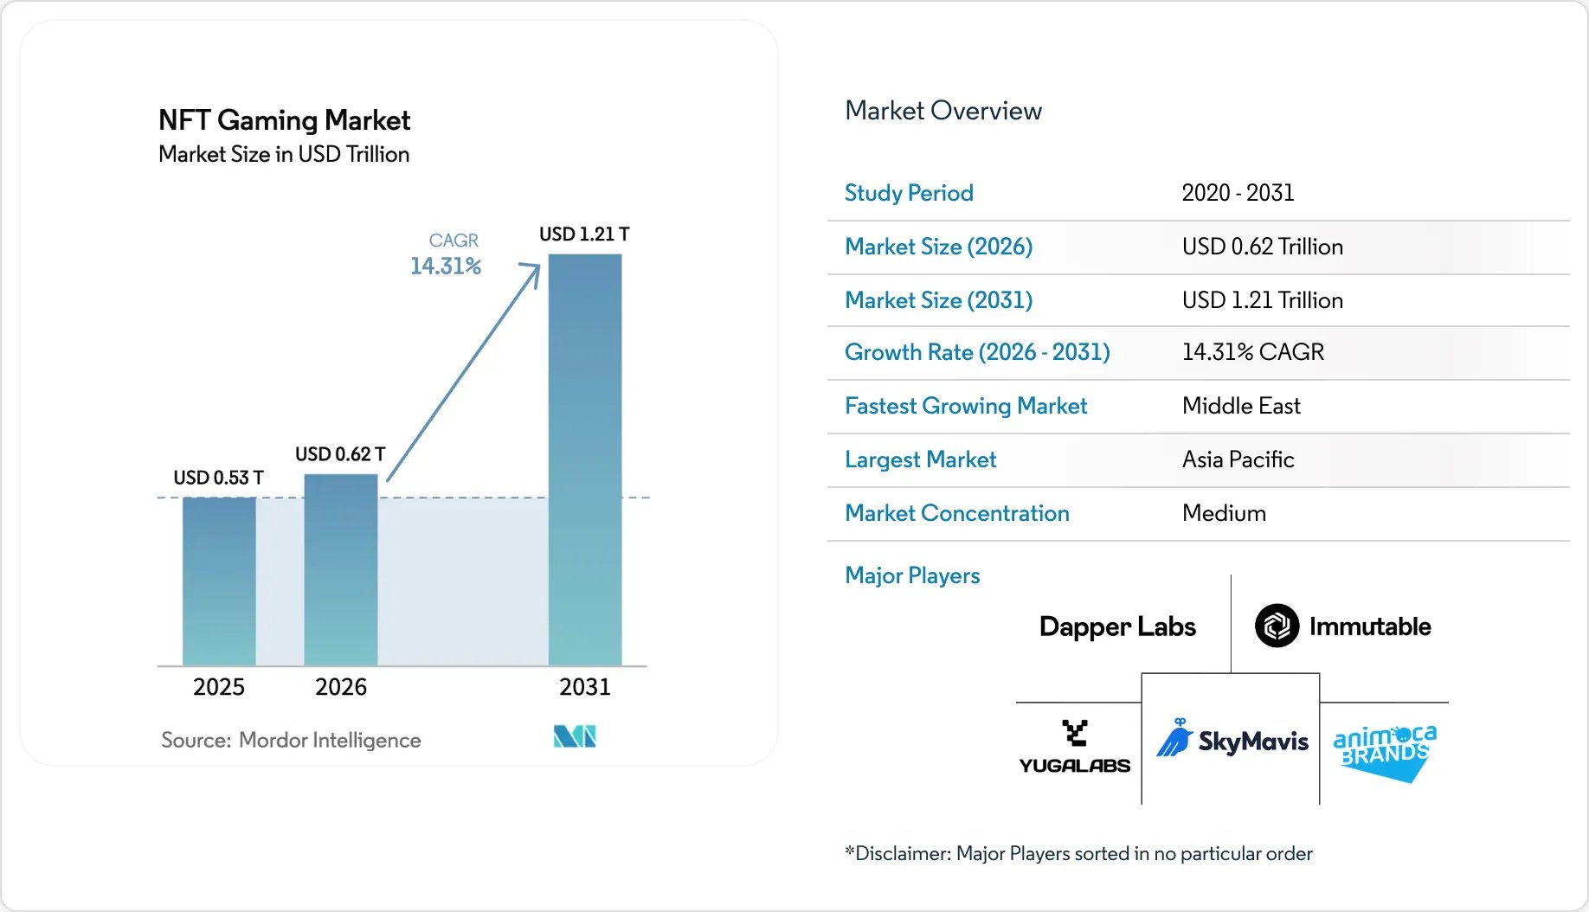Select the 2026 market size bar
The image size is (1589, 912).
tap(341, 570)
